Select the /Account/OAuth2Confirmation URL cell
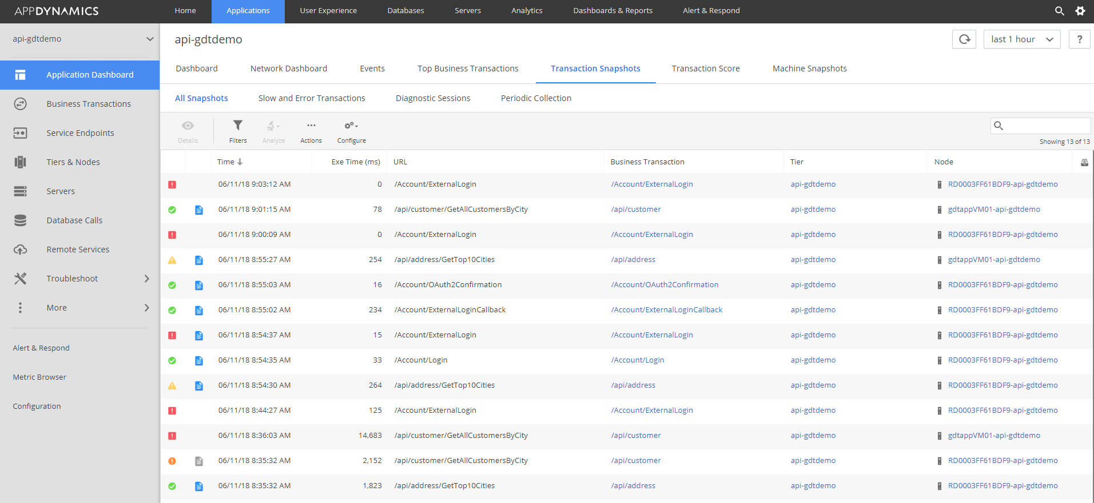Screen dimensions: 1094x503 pos(448,285)
